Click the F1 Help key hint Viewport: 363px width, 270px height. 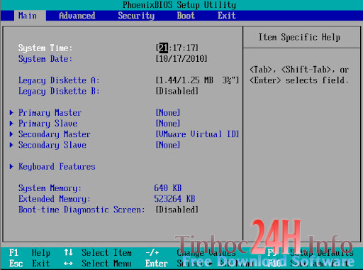click(x=30, y=253)
